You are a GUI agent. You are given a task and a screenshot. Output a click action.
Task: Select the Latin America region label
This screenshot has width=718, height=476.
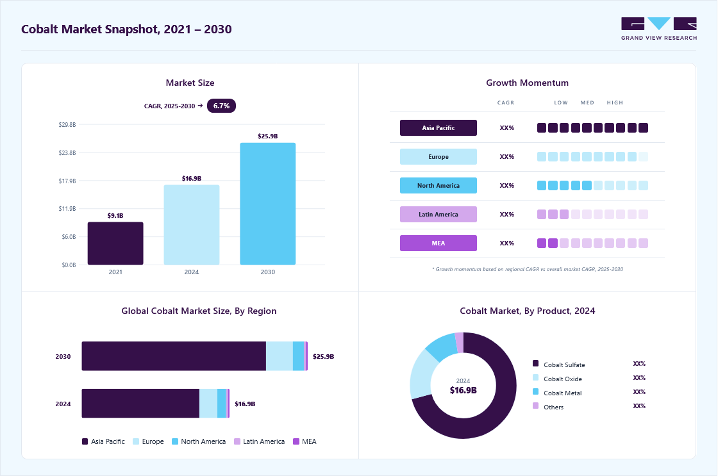tap(438, 214)
